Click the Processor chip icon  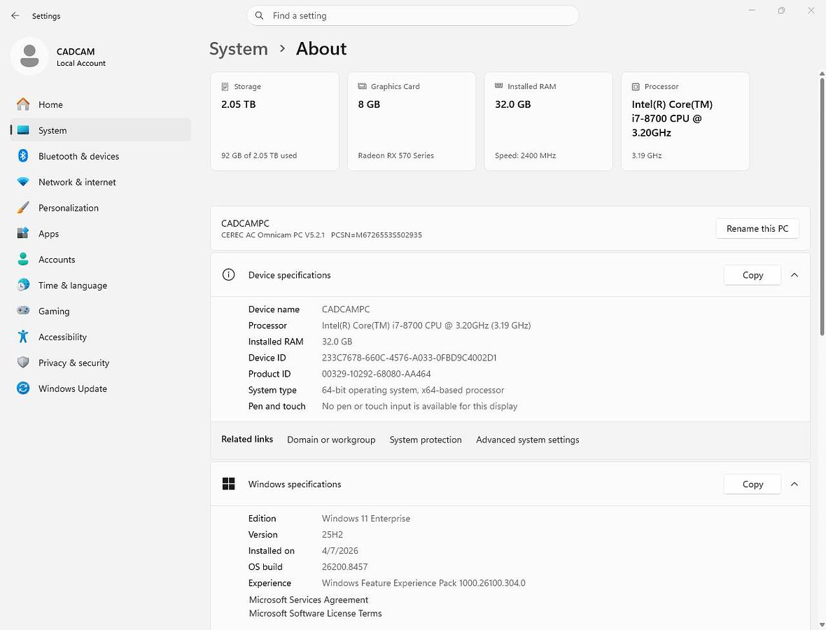[x=636, y=86]
